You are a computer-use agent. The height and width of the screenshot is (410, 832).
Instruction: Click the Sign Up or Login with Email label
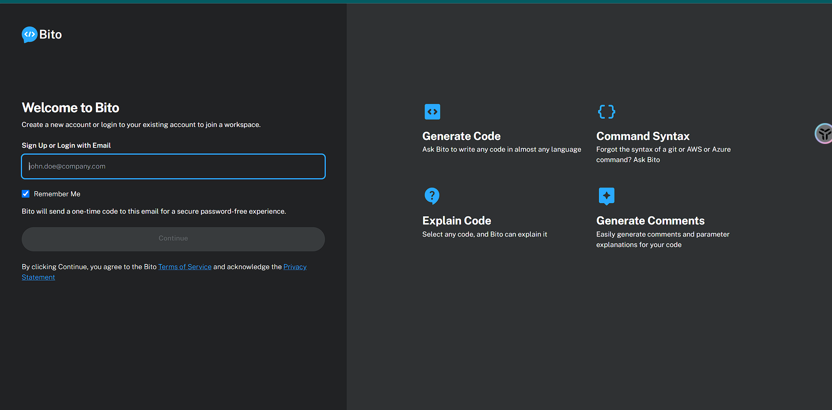click(x=66, y=145)
